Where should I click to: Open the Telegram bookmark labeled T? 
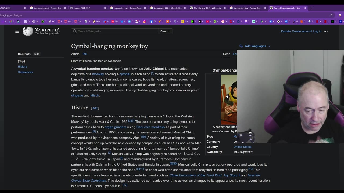[x=130, y=21]
